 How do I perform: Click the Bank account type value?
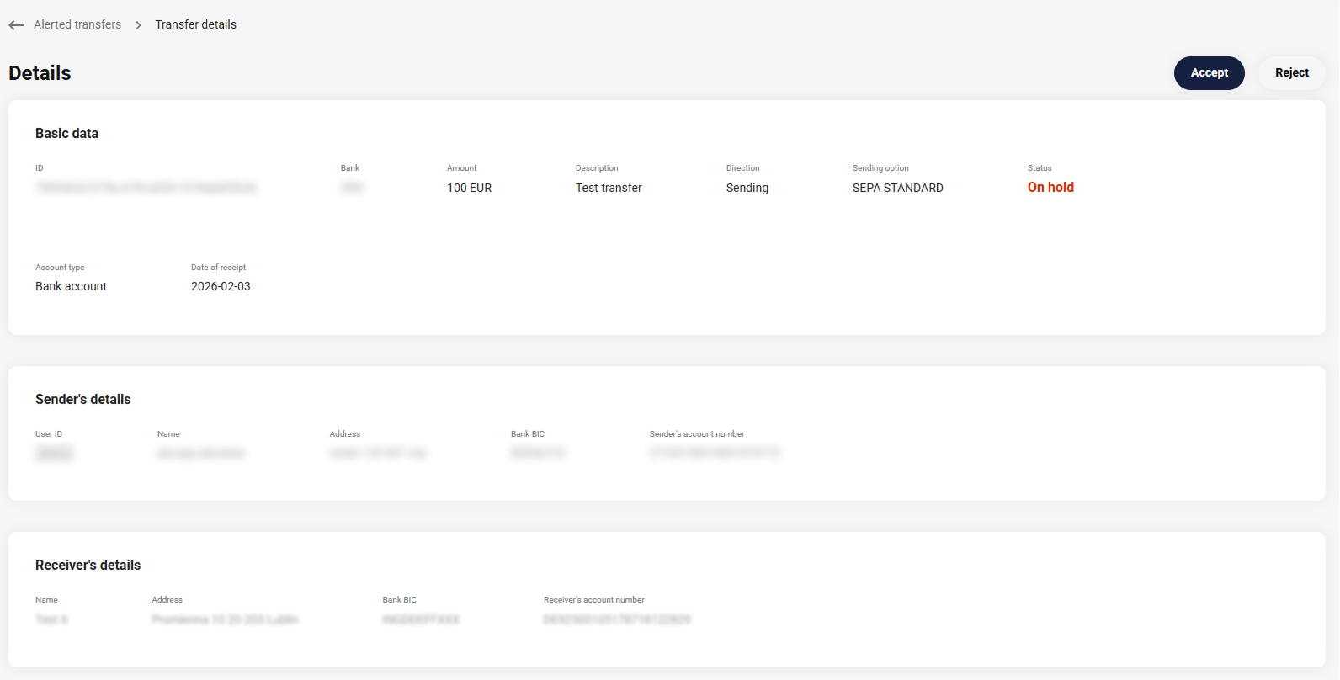[71, 286]
